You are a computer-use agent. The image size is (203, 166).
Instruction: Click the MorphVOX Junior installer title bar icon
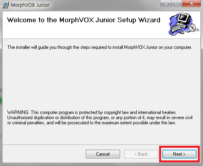pyautogui.click(x=6, y=5)
